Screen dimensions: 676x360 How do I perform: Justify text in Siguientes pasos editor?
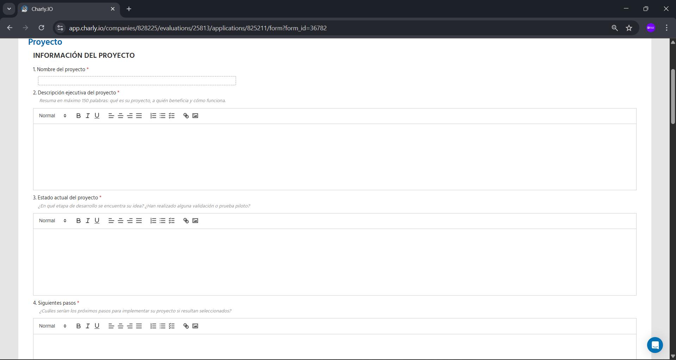point(139,326)
